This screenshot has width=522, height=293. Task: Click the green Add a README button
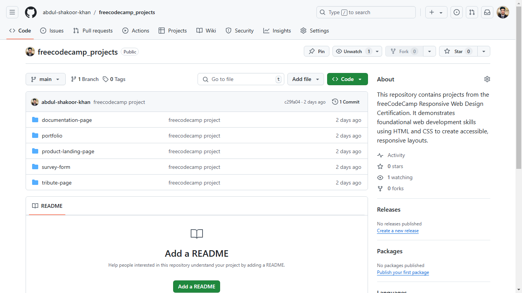click(196, 287)
